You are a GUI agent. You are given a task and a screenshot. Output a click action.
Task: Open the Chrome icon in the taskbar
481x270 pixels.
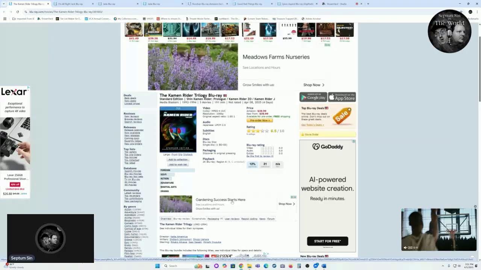(241, 266)
